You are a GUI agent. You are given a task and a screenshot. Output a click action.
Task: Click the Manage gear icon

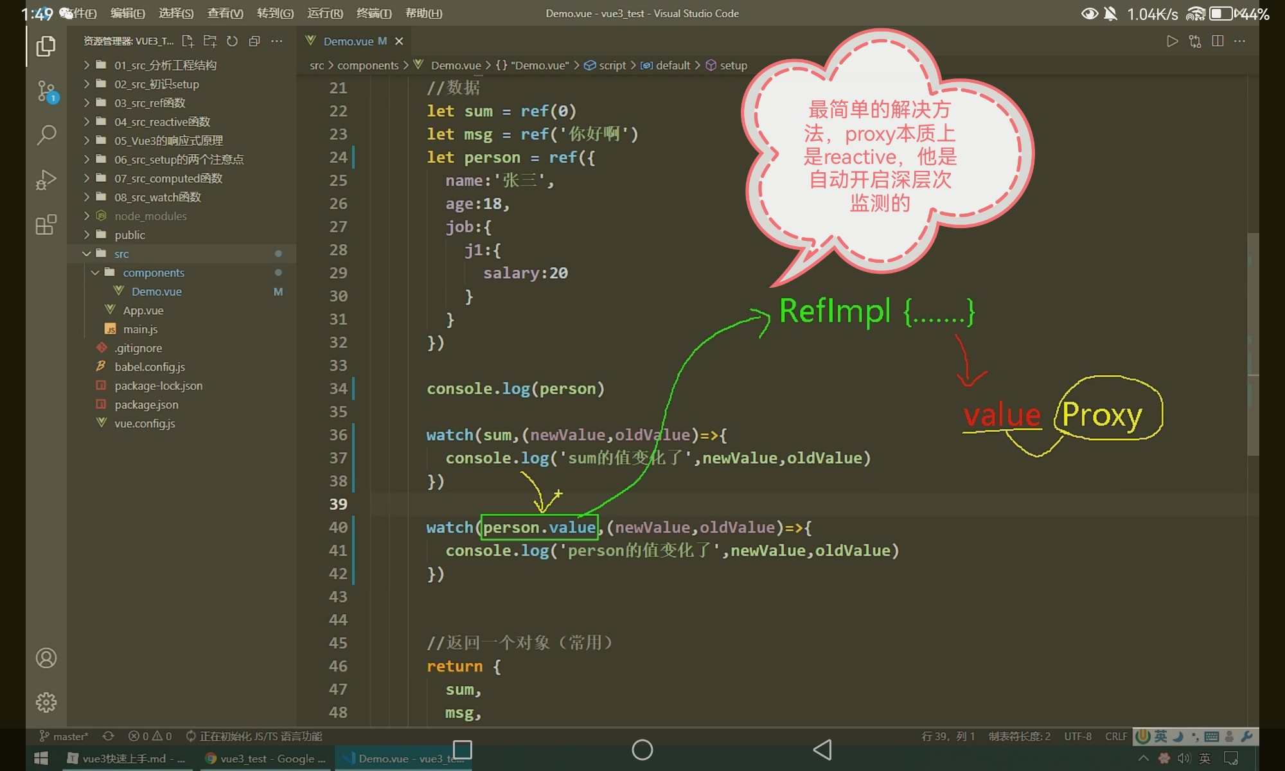tap(46, 702)
